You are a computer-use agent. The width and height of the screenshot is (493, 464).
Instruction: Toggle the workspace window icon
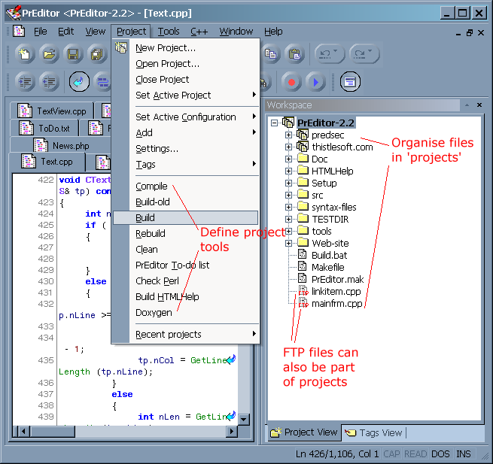350,82
